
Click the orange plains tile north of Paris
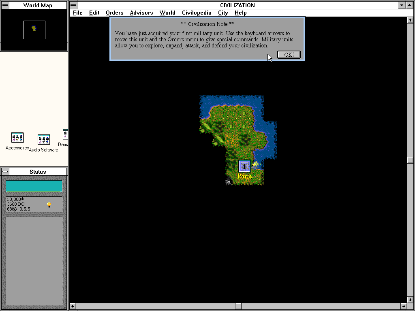point(231,139)
